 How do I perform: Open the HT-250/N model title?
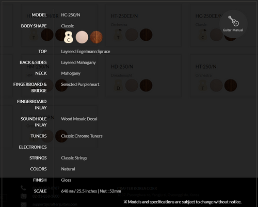[x=206, y=67]
